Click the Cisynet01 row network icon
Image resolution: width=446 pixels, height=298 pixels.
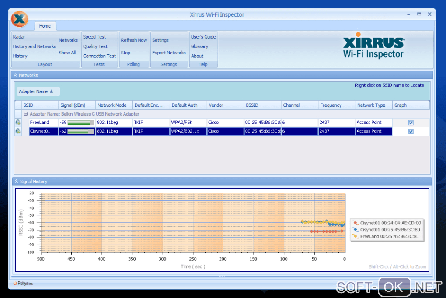point(18,131)
